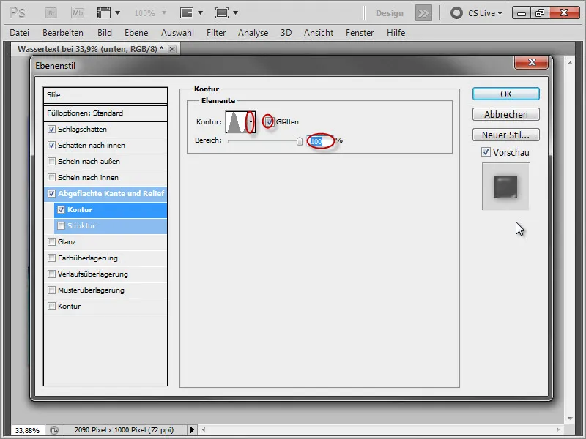
Task: Click the Bereich slider handle
Action: tap(300, 141)
